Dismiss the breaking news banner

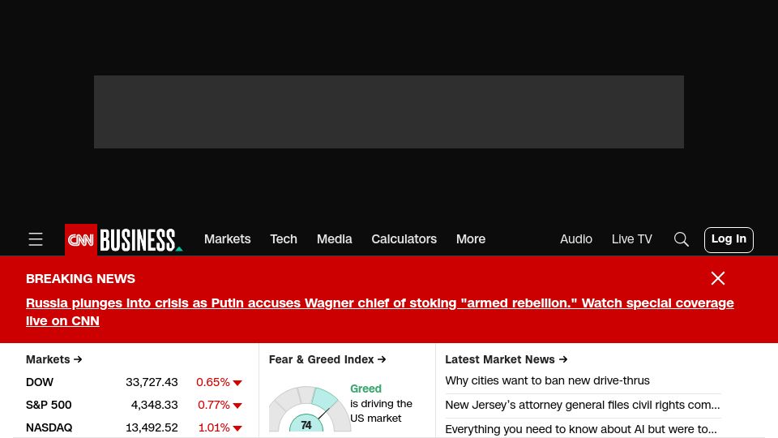(x=718, y=278)
